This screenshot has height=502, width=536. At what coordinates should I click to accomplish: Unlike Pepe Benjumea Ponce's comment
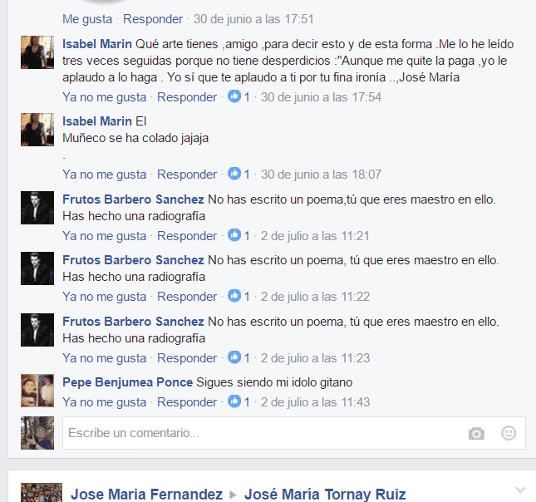104,402
